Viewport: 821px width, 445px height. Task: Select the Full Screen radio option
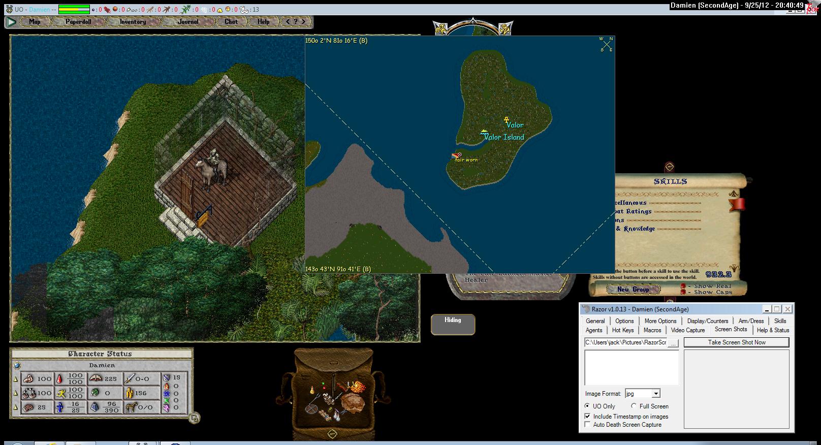634,406
